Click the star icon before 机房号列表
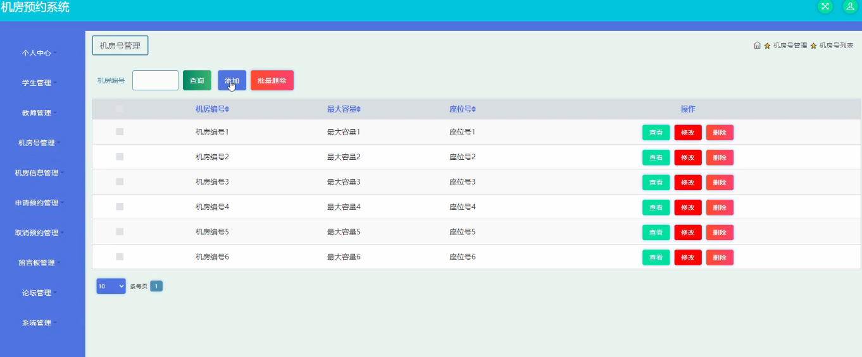The image size is (862, 357). click(x=813, y=46)
